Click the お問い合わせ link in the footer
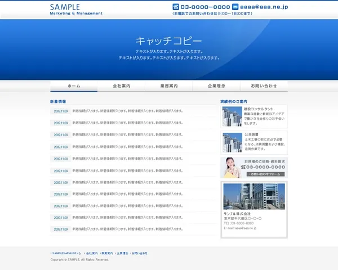This screenshot has height=270, width=338. coord(140,254)
